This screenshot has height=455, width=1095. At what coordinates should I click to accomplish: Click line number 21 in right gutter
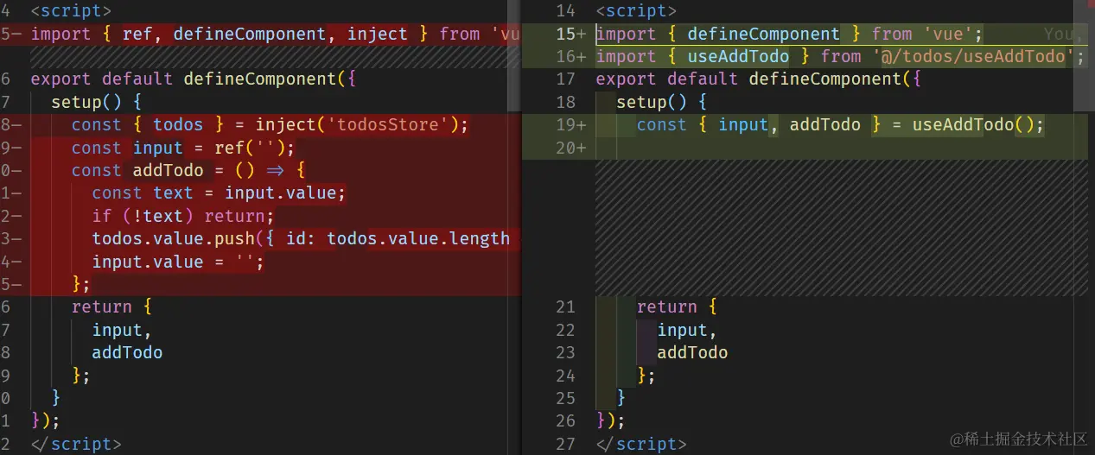(566, 306)
